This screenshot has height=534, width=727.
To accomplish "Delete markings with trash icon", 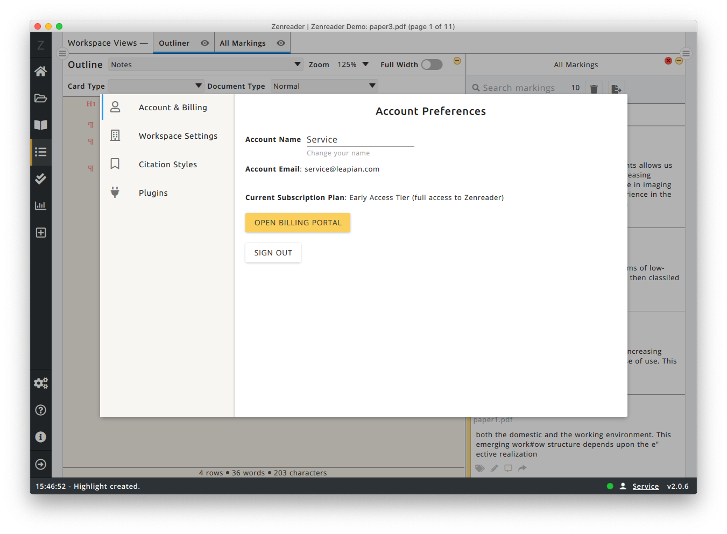I will (x=594, y=89).
